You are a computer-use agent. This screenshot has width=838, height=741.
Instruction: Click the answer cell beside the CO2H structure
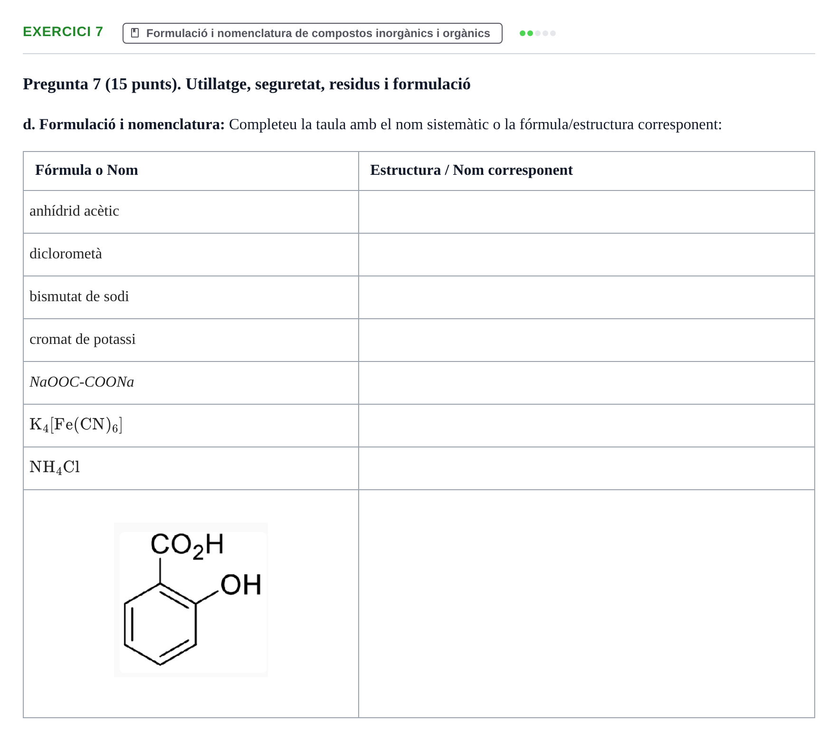[587, 604]
